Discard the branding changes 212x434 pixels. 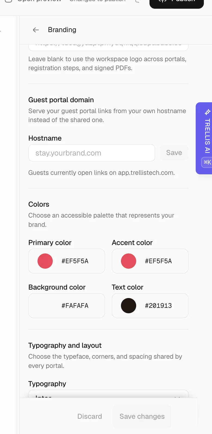(x=90, y=416)
